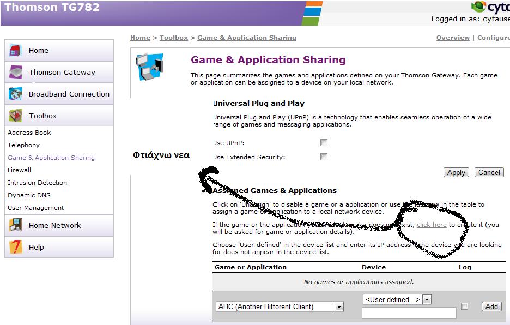This screenshot has height=325, width=510.
Task: Open User Management page
Action: pos(36,208)
